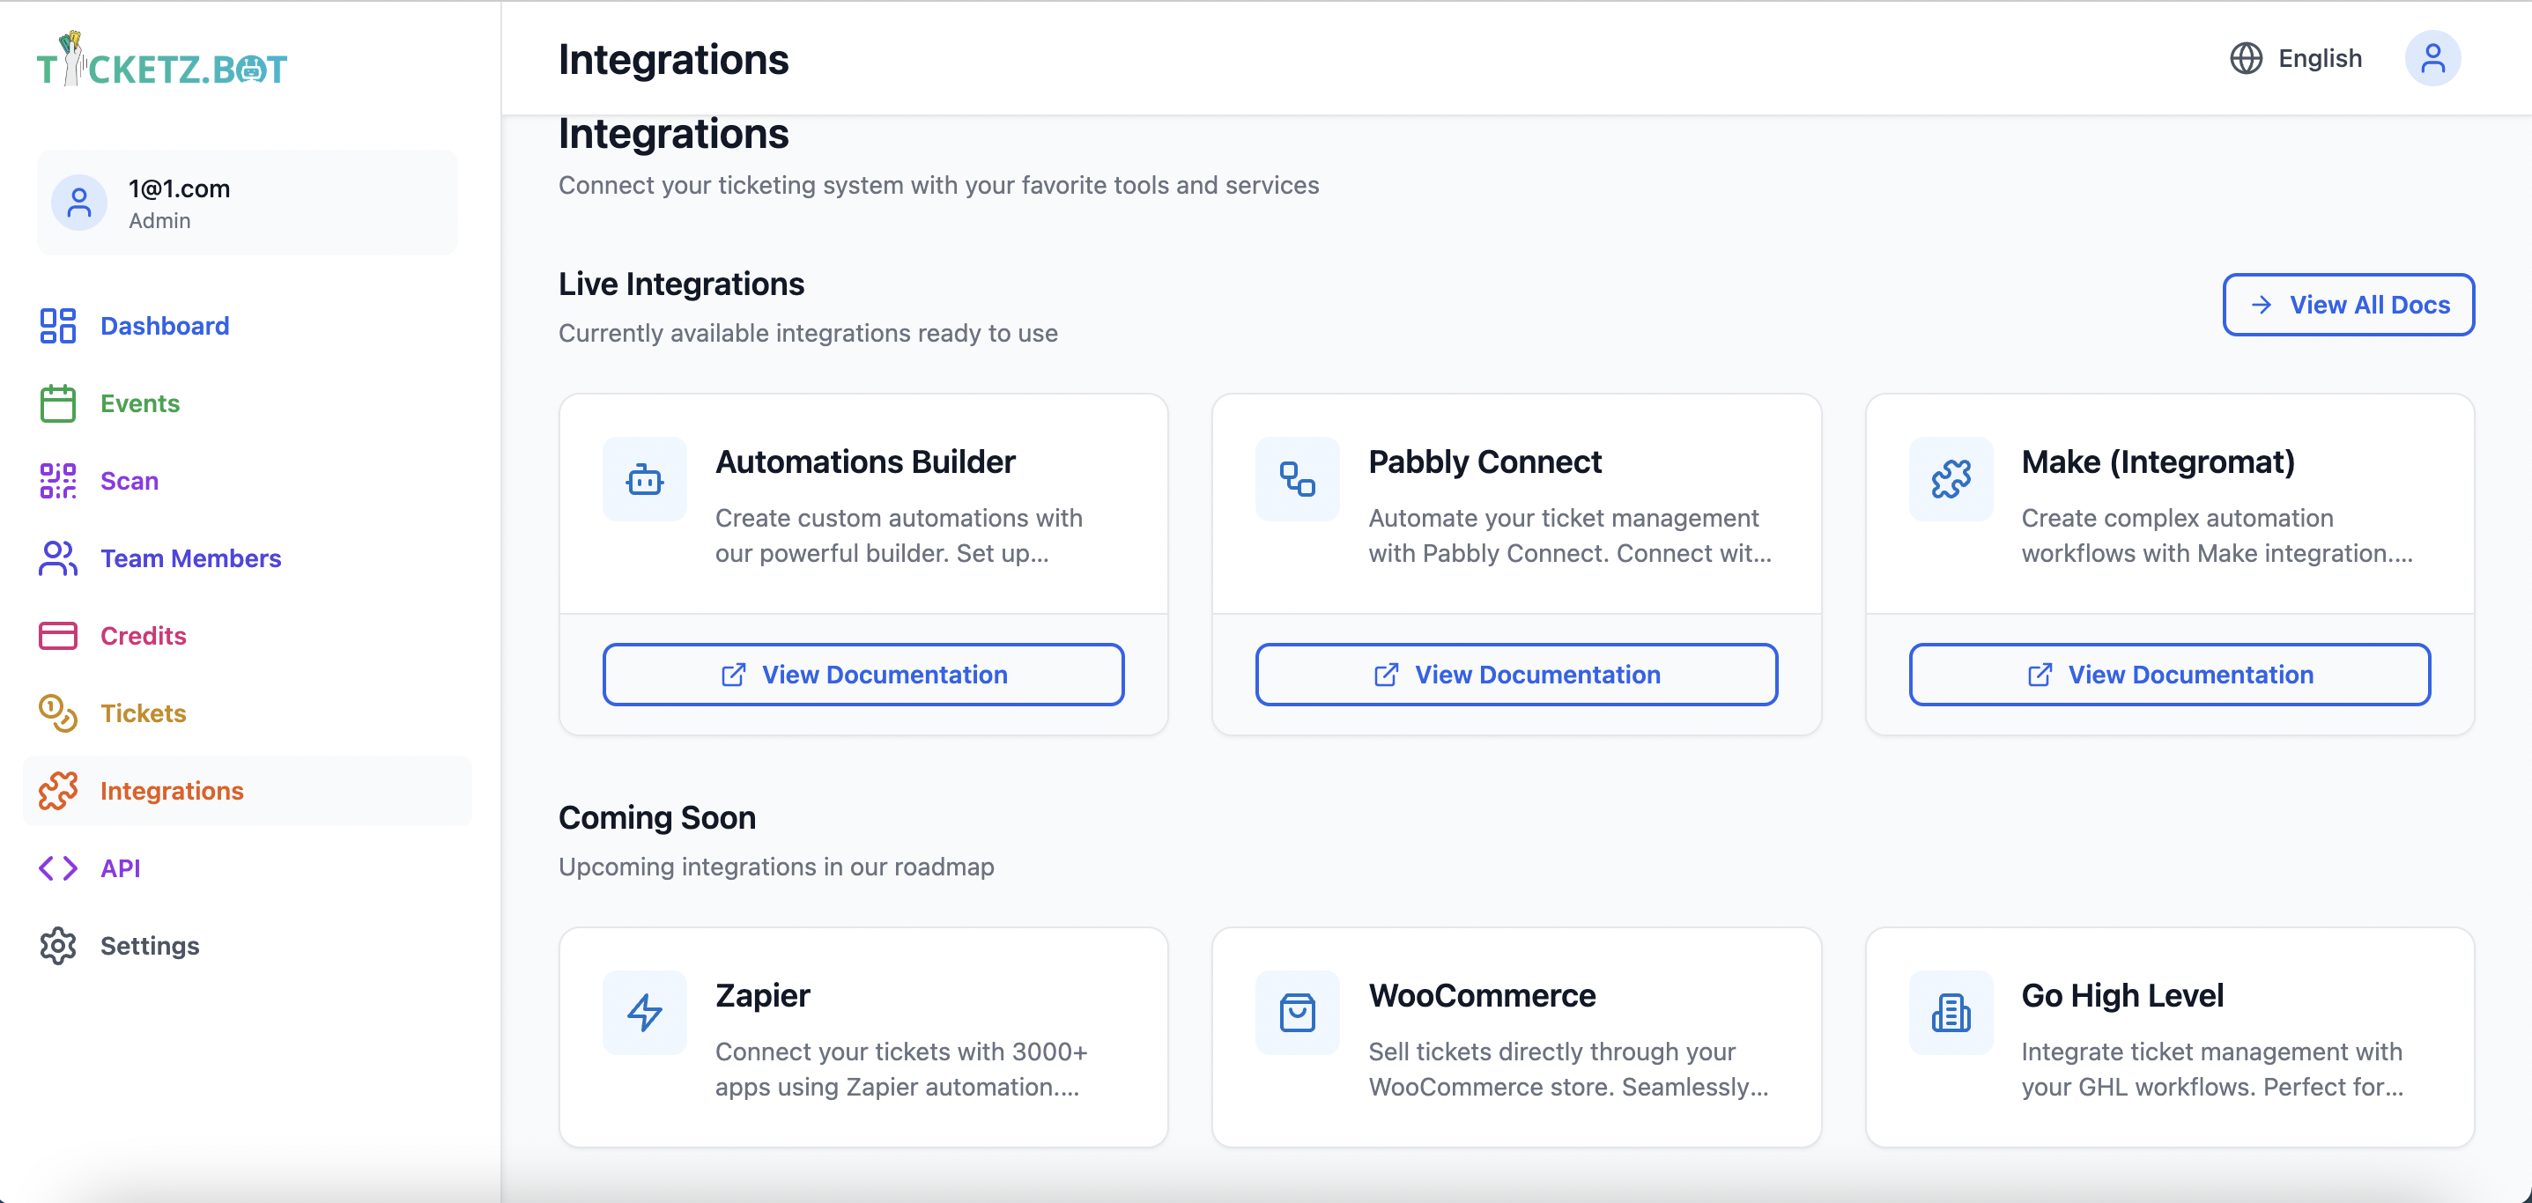Click the Integrations puzzle icon in sidebar

pos(58,791)
